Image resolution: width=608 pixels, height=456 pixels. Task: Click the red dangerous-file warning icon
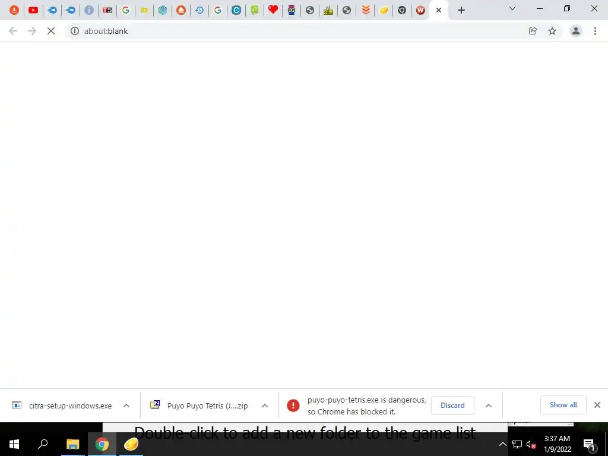293,406
